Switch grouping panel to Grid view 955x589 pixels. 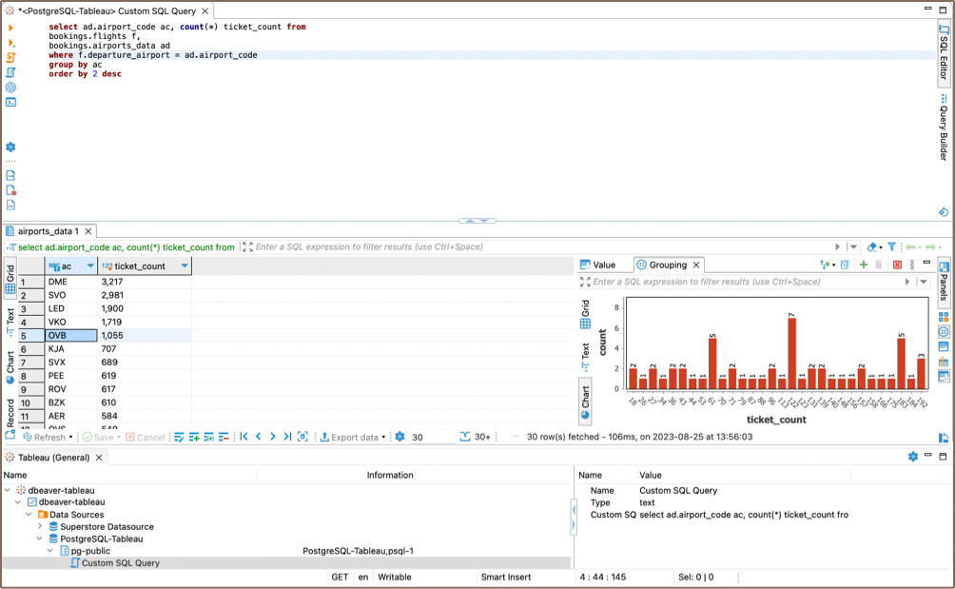pos(585,316)
